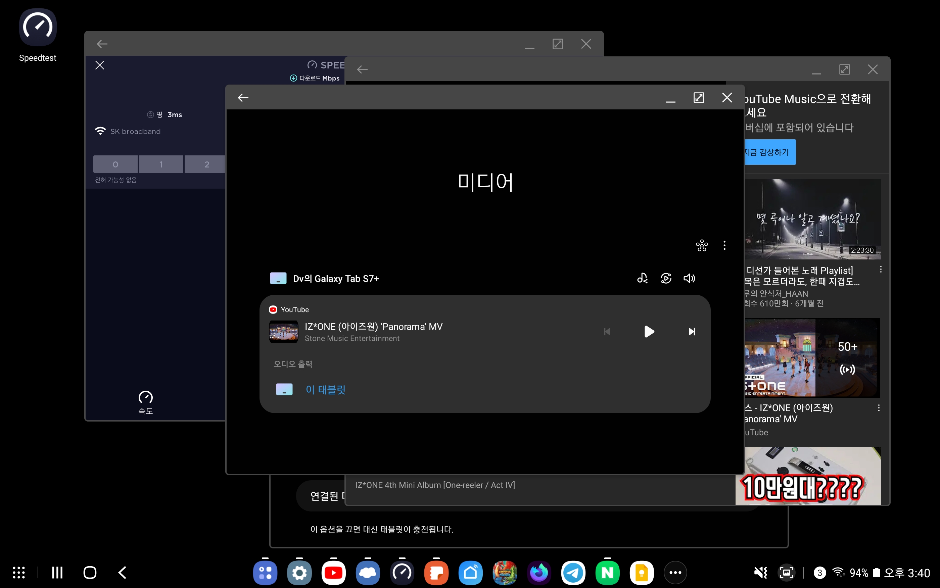
Task: Toggle the muted sound status icon
Action: (x=760, y=573)
